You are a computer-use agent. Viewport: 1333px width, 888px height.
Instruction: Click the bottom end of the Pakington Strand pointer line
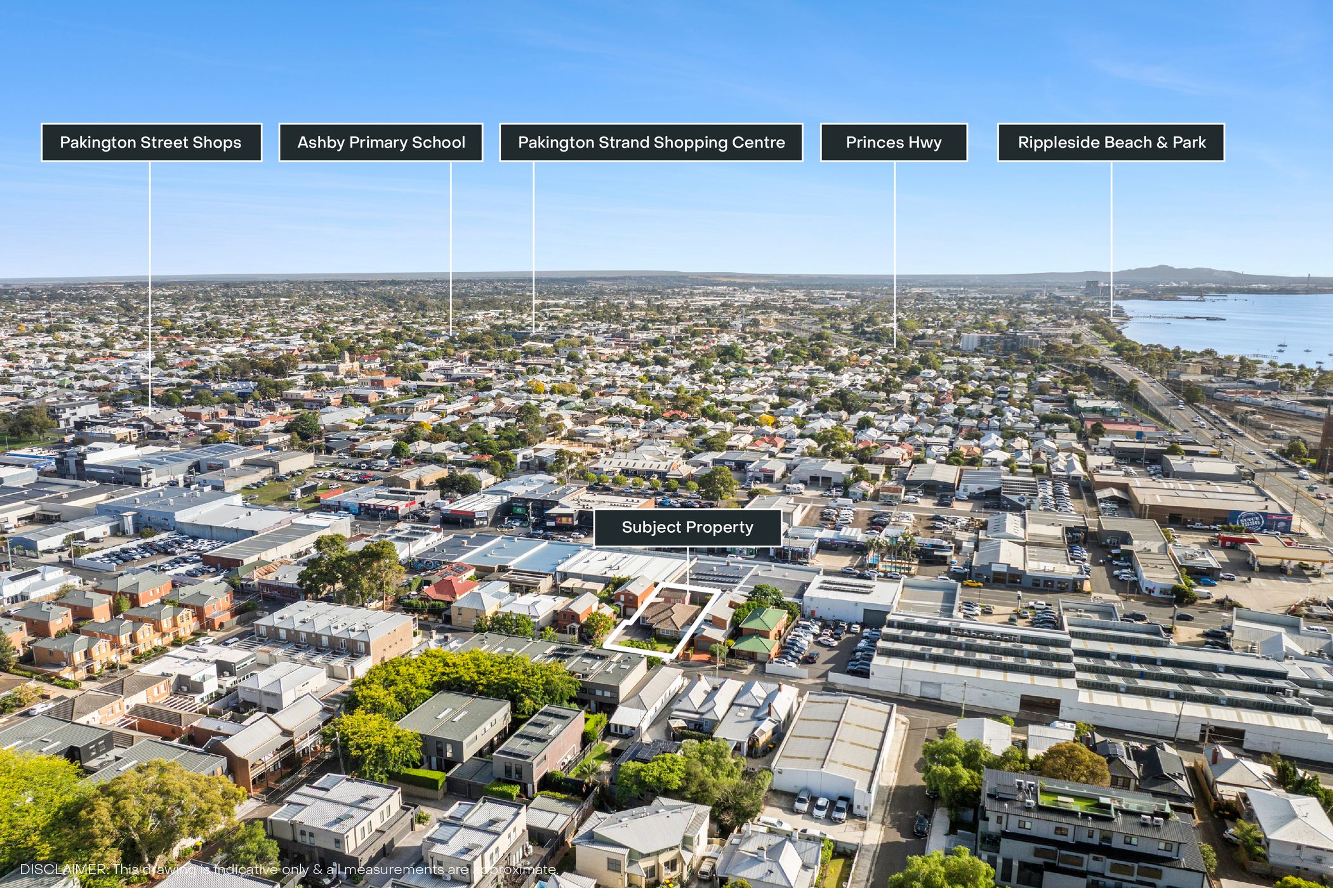(533, 331)
